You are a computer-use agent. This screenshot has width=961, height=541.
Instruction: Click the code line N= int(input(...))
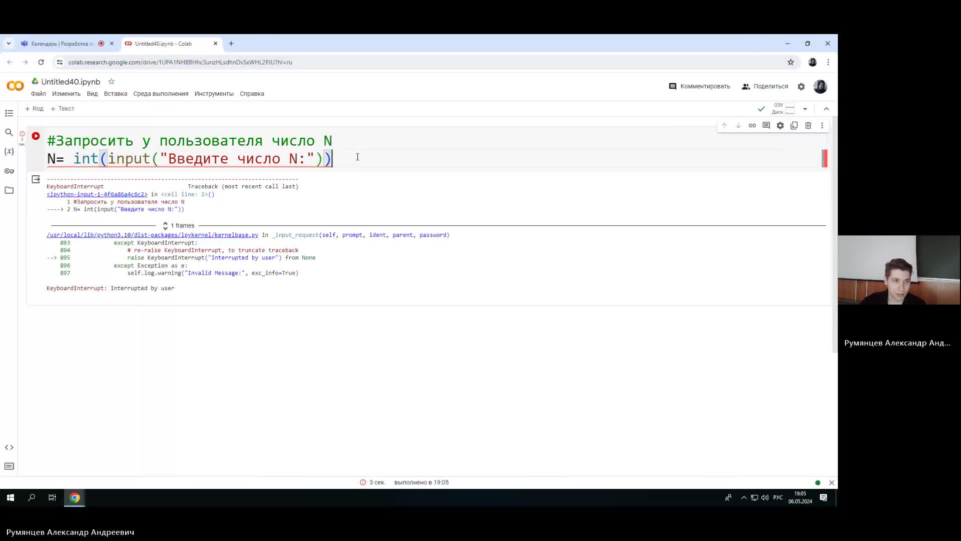(189, 159)
